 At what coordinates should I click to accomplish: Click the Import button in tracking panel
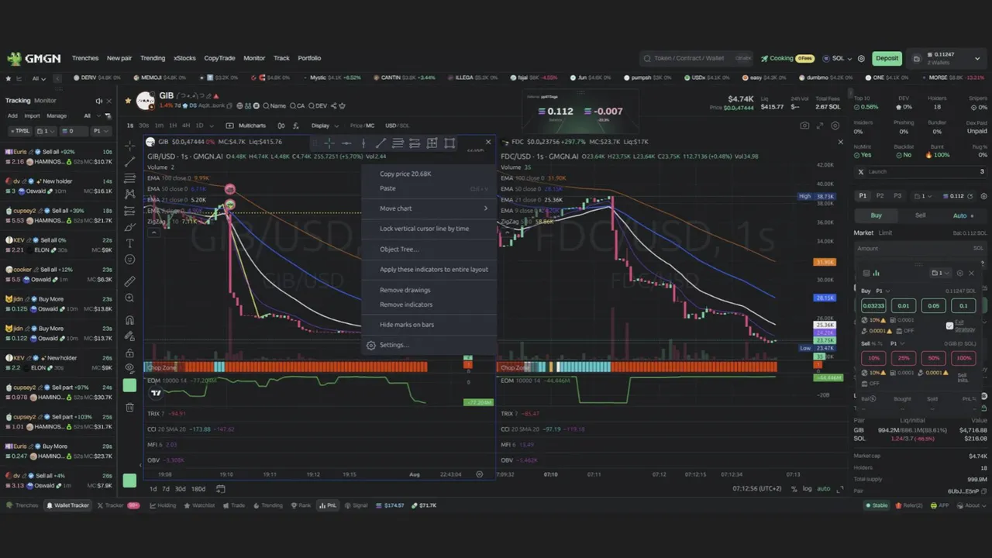point(32,115)
